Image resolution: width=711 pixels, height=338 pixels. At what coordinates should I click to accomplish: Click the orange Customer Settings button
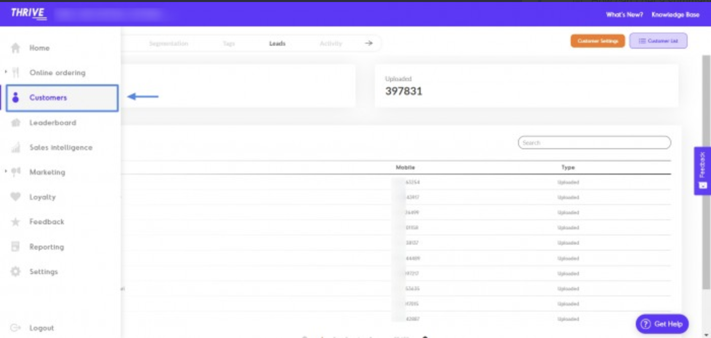click(598, 41)
